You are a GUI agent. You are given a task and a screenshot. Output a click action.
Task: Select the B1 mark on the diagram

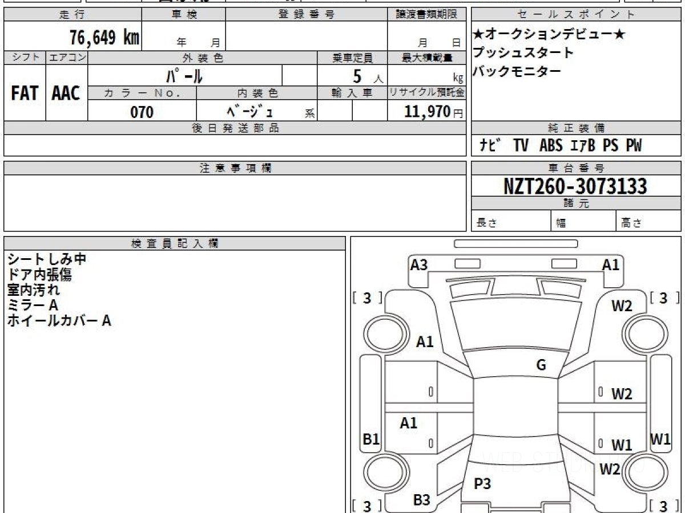coord(371,439)
